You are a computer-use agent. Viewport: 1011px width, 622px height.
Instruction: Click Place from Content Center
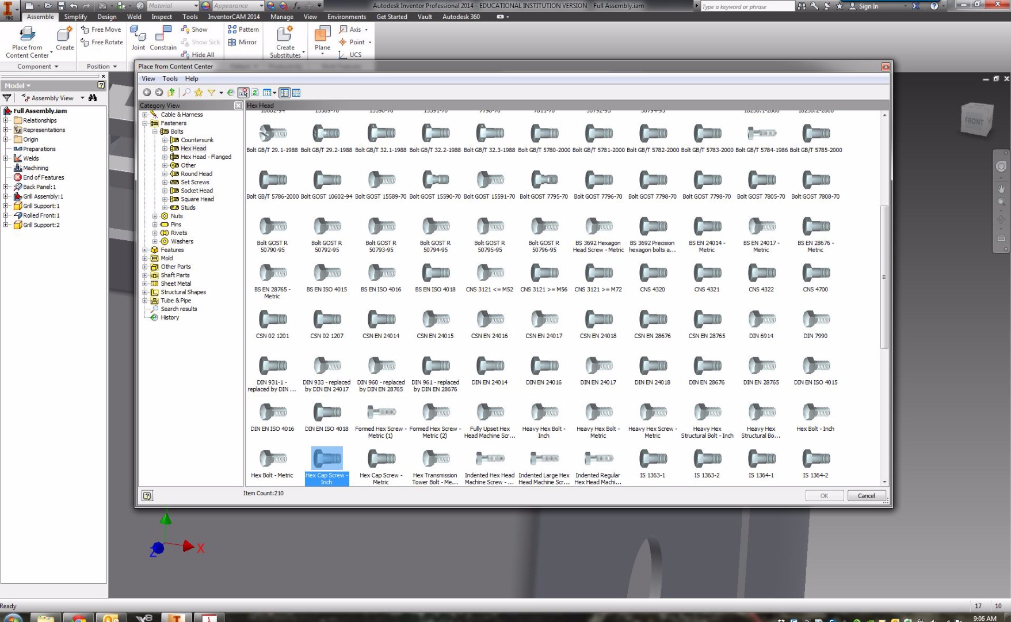pos(27,42)
